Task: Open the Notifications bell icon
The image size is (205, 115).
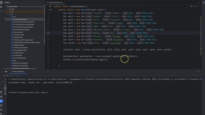Action: 204,3
